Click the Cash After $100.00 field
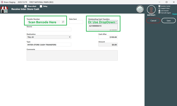Image resolution: width=177 pixels, height=106 pixels. click(108, 37)
